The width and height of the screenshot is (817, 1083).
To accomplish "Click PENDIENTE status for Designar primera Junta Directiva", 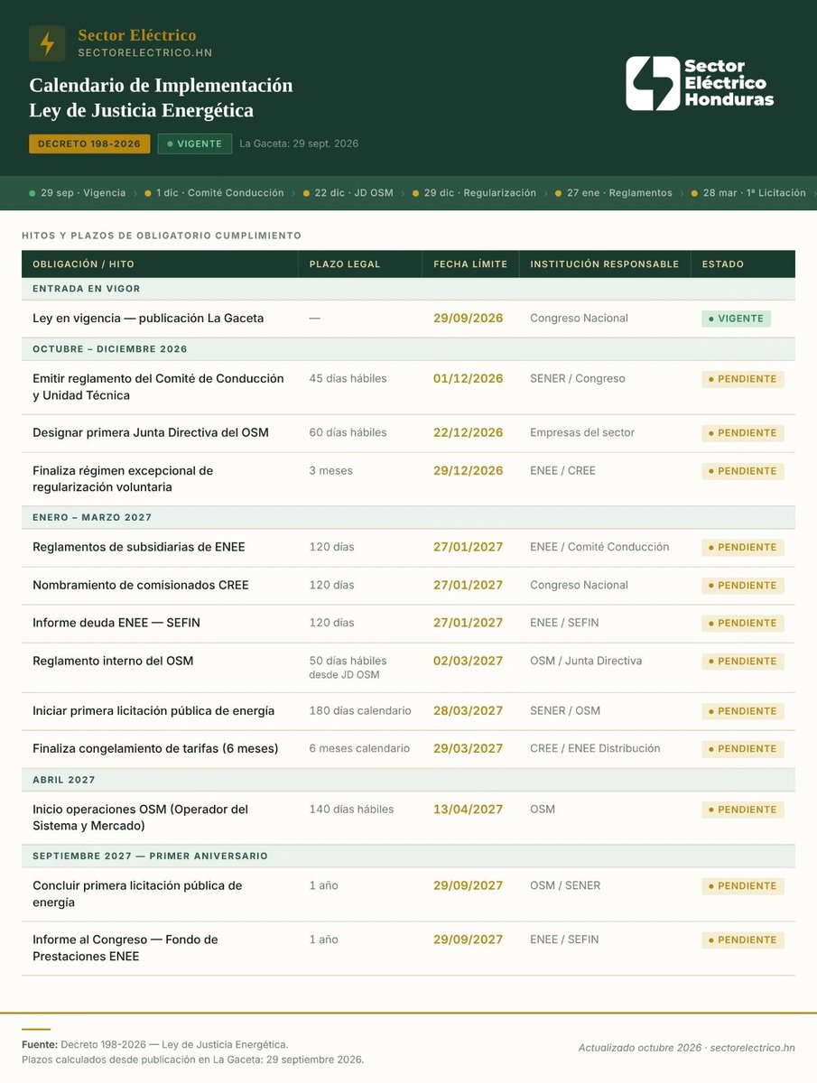I will 742,433.
